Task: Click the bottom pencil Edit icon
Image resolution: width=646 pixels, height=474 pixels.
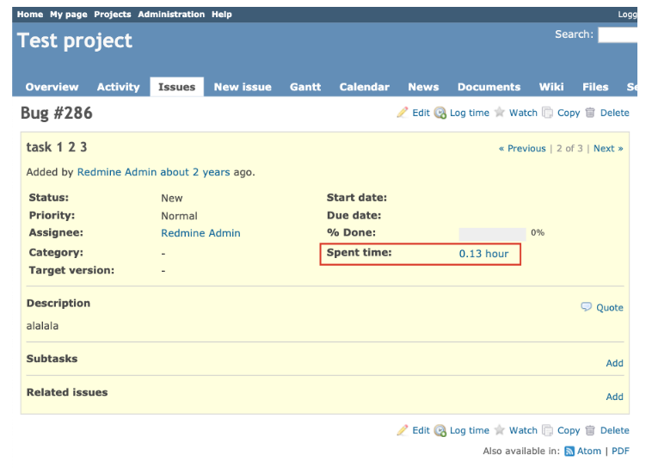Action: click(x=402, y=430)
